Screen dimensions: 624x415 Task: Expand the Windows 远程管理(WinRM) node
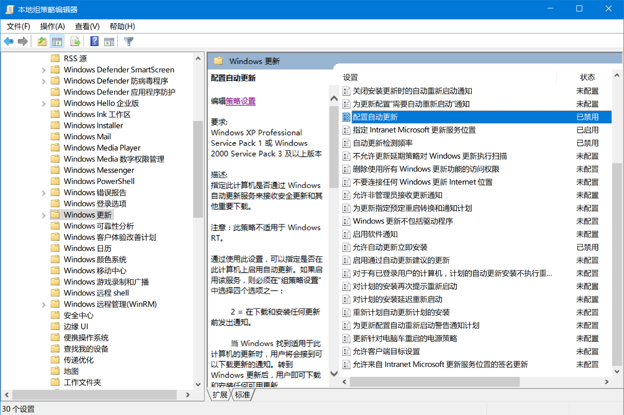[44, 303]
